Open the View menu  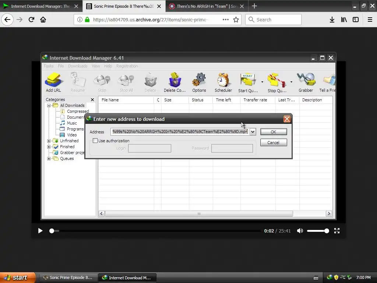click(96, 66)
